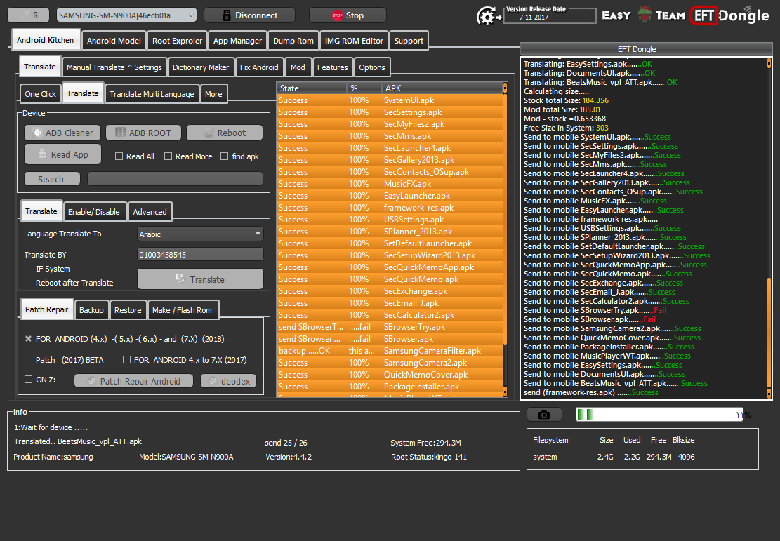Select the SystemUI.apk row
Viewport: 780px width, 541px height.
[x=390, y=100]
